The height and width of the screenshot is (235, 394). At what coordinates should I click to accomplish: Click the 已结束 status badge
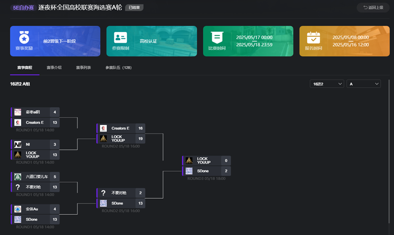click(134, 7)
